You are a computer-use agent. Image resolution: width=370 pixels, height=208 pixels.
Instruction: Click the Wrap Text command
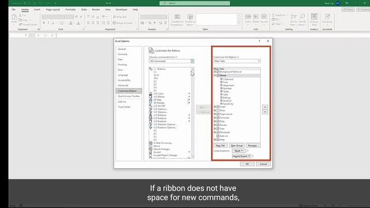coord(120,17)
